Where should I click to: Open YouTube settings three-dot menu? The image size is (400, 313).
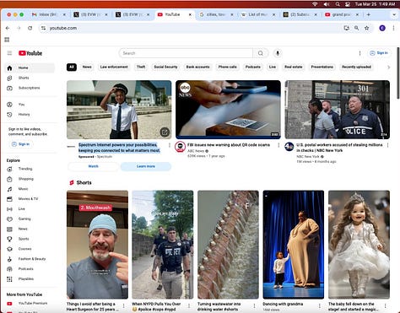pos(359,53)
